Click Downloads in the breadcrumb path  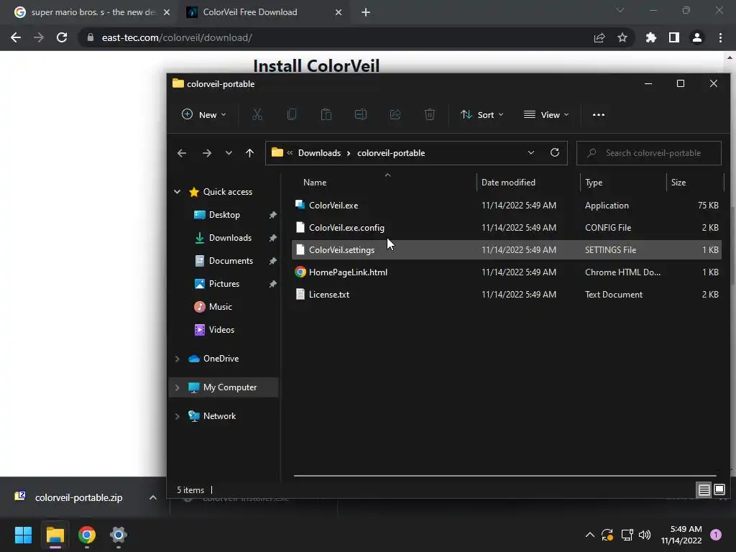coord(319,153)
